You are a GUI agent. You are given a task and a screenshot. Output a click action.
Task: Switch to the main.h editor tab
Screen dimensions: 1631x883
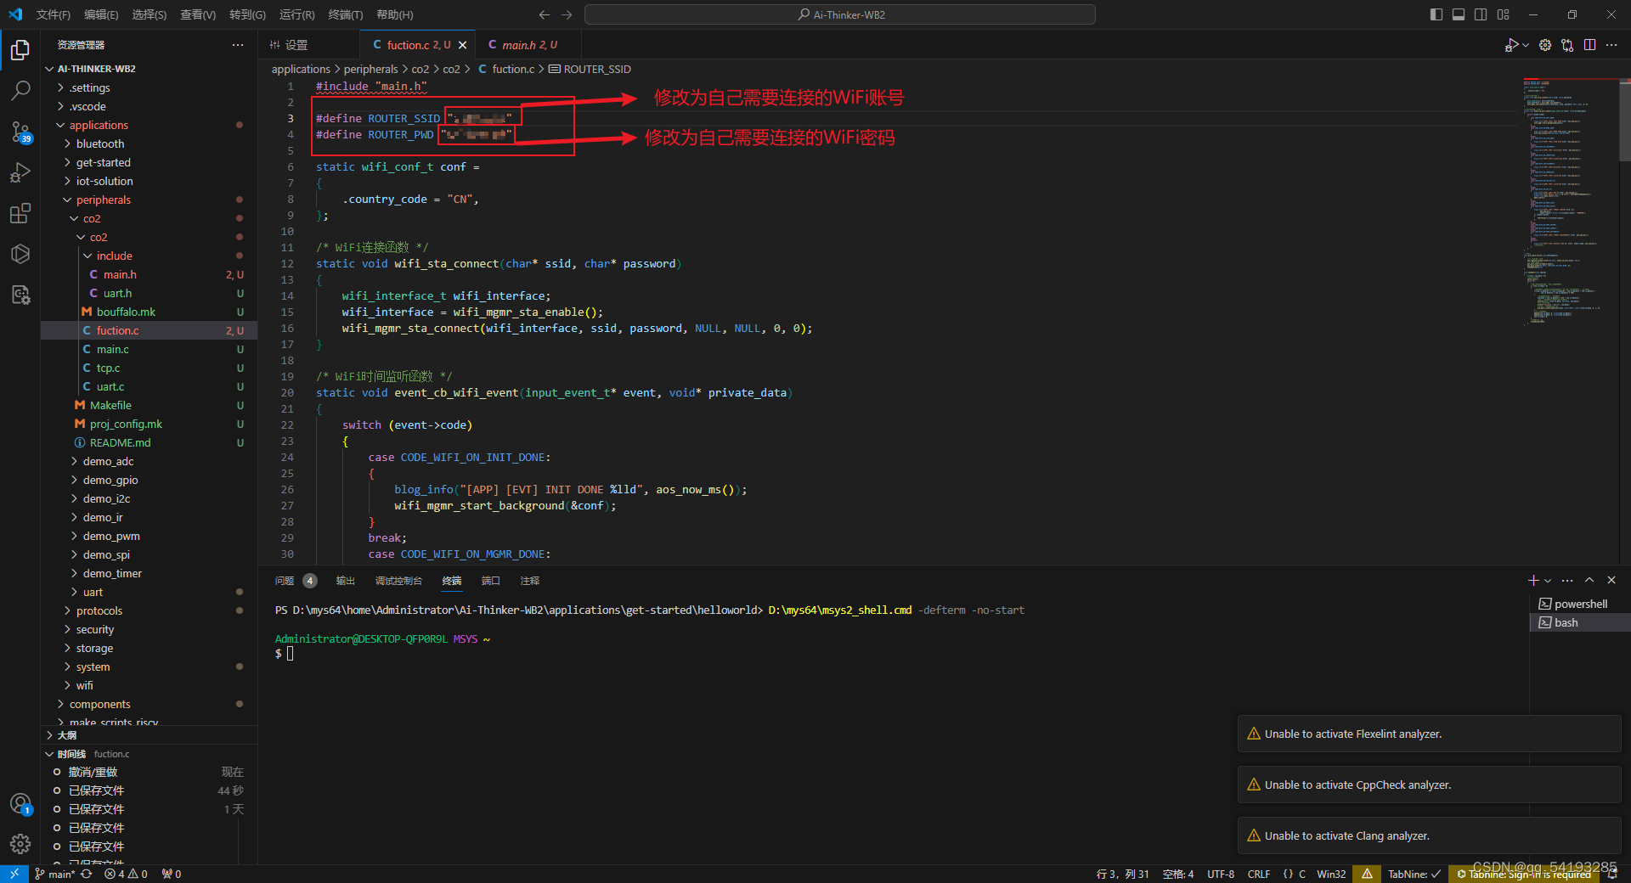click(527, 45)
